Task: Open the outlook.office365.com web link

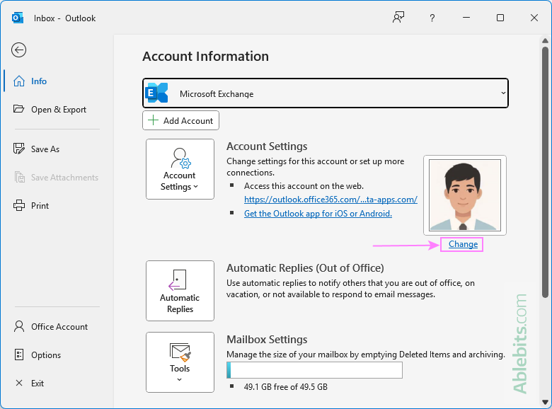Action: 330,200
